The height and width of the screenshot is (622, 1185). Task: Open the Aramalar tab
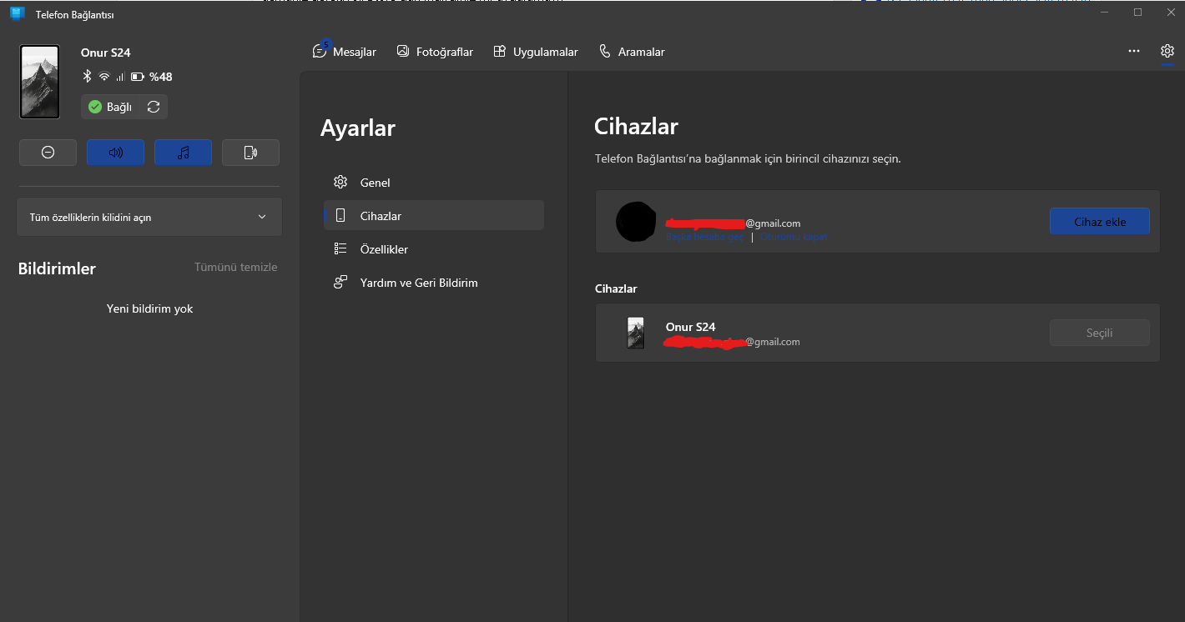(x=632, y=52)
